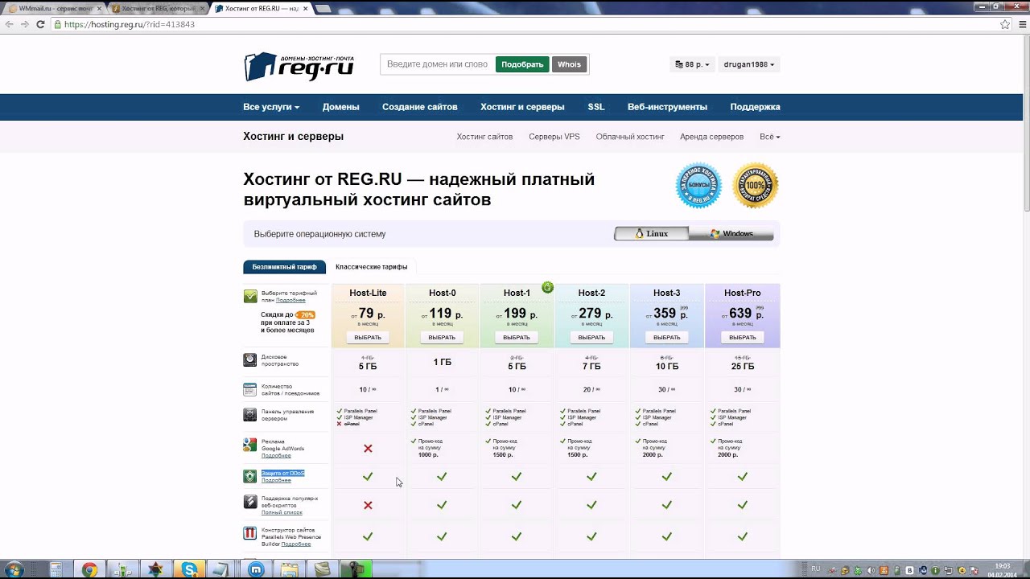1030x579 pixels.
Task: Open 'Облачный хостинг' submenu link
Action: tap(630, 137)
